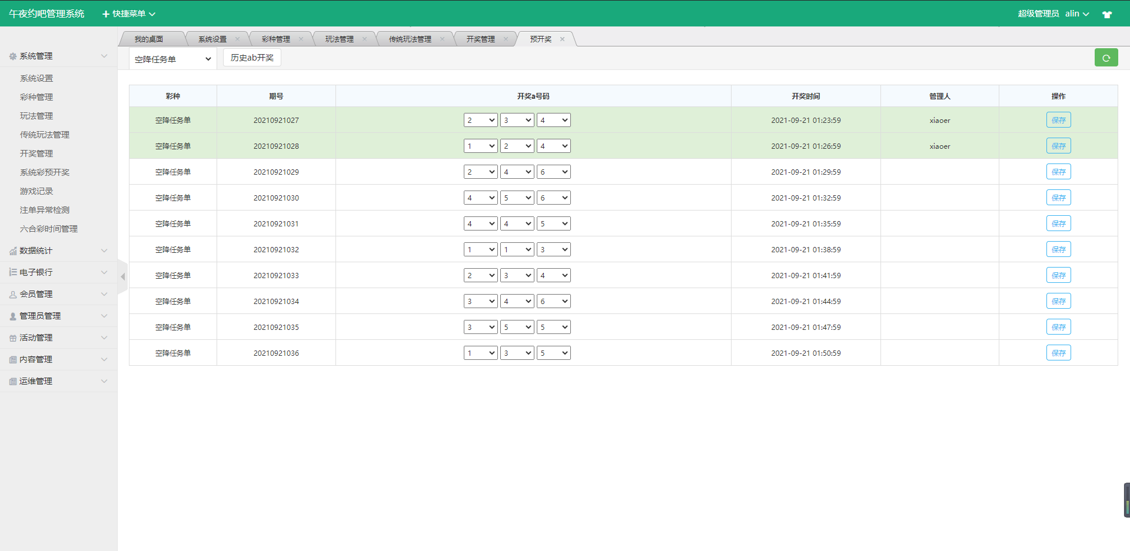The width and height of the screenshot is (1130, 551).
Task: Open third number dropdown for period 20210921036
Action: [x=553, y=353]
